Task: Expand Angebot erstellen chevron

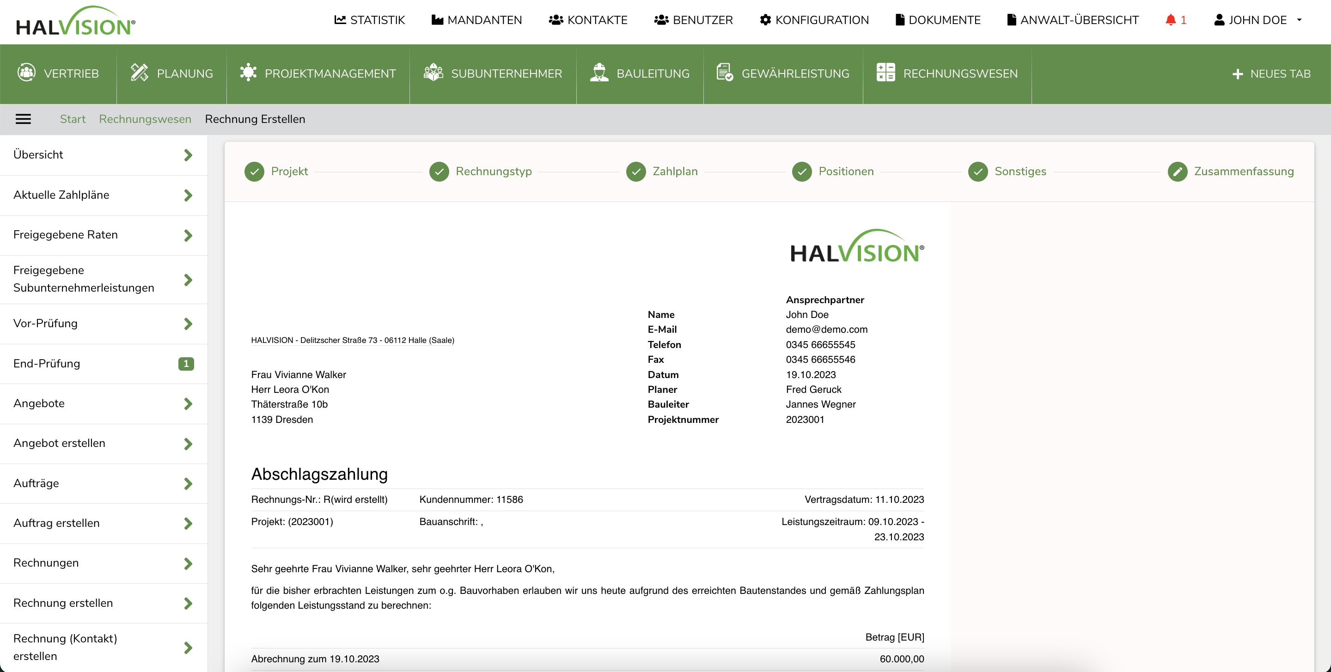Action: point(188,444)
